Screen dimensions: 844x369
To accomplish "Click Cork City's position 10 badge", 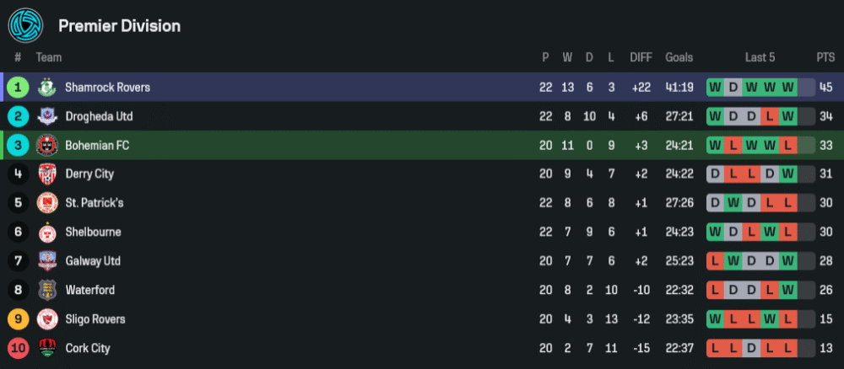I will (x=18, y=348).
